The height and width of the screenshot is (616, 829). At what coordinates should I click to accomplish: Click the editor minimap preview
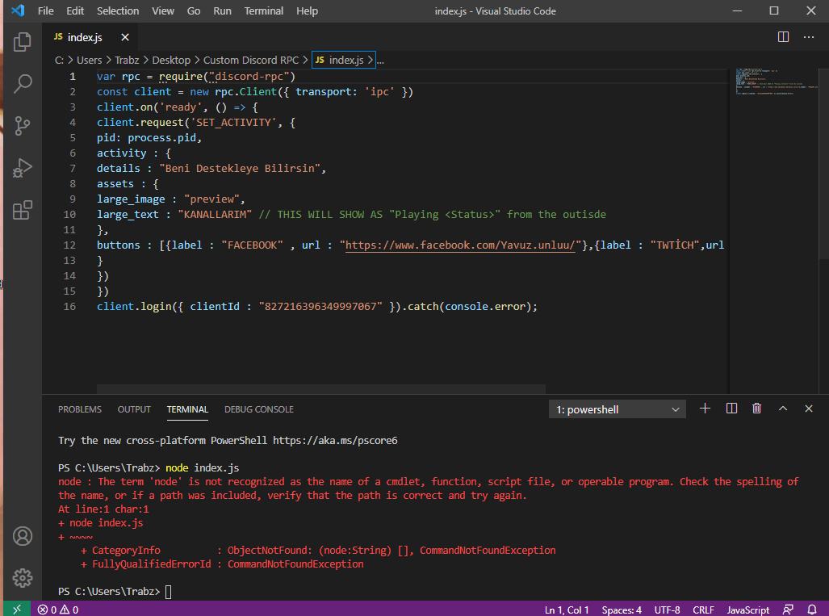point(776,82)
